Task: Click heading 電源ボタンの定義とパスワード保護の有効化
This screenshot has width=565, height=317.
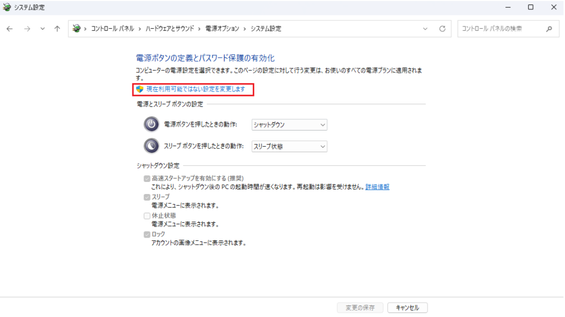Action: click(x=205, y=58)
